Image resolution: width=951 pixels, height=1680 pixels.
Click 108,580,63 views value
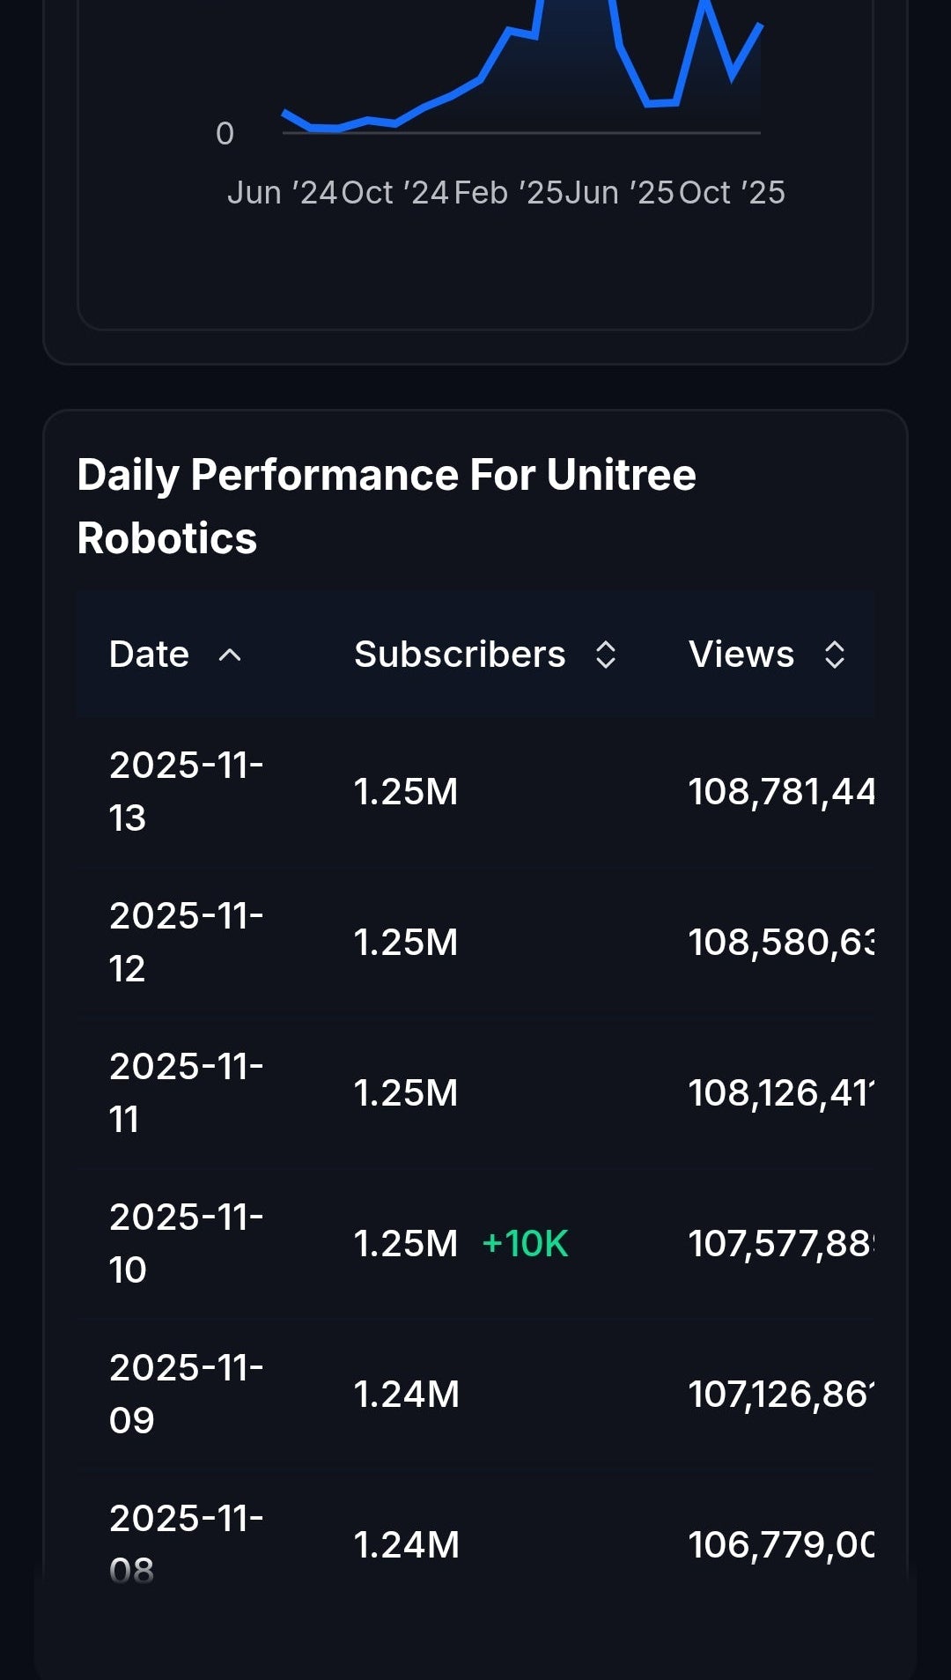coord(781,942)
